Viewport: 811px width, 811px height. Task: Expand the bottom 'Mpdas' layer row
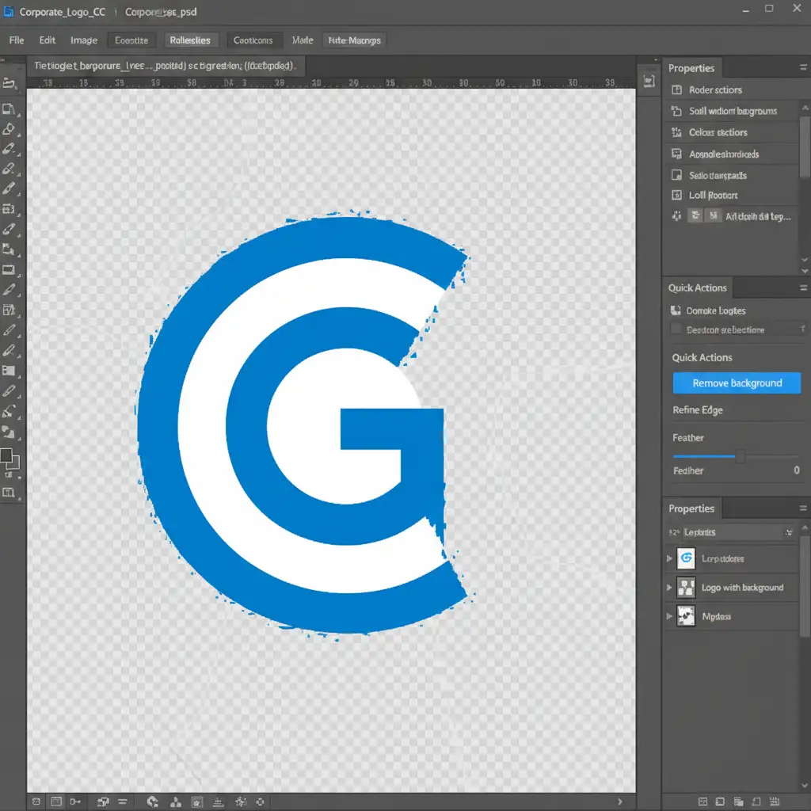point(669,616)
